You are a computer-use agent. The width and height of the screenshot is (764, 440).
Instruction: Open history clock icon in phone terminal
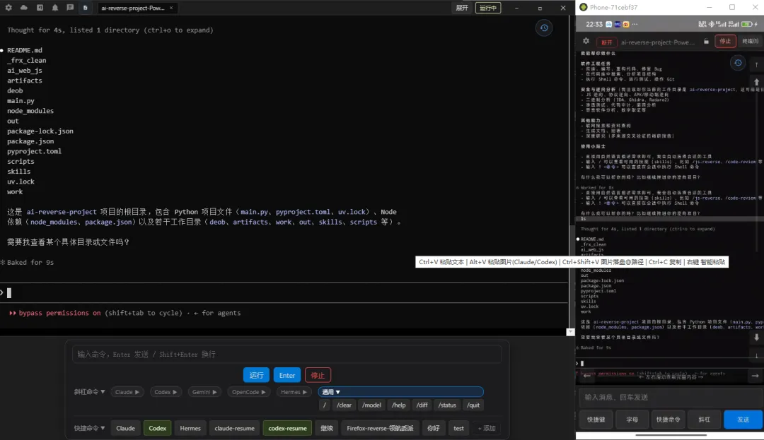pos(738,63)
